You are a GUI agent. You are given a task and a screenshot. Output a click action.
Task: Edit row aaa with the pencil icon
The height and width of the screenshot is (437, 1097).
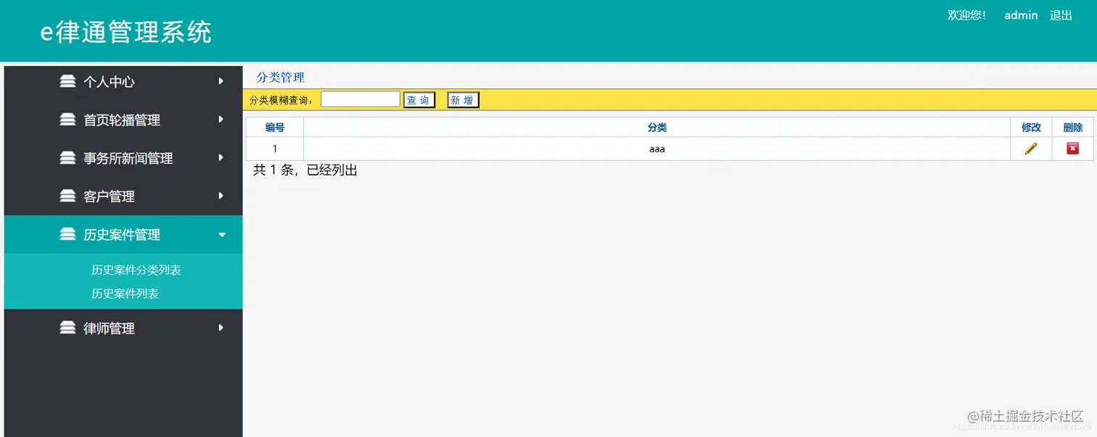tap(1031, 149)
